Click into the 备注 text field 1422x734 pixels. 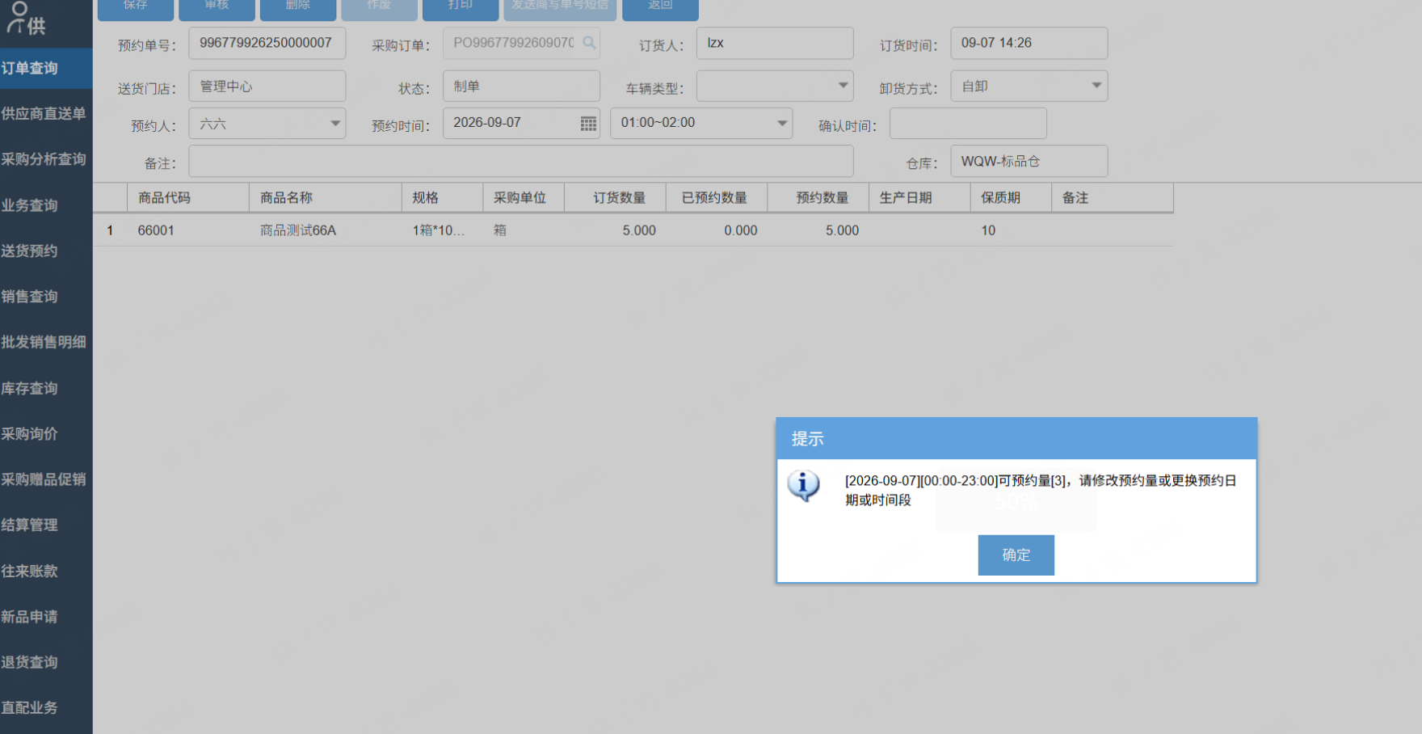pyautogui.click(x=521, y=162)
